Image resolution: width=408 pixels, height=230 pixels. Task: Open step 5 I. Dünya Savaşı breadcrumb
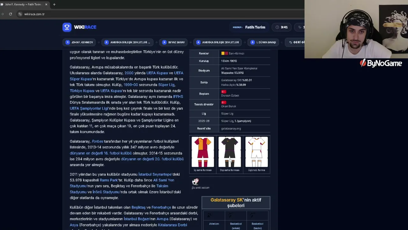point(264,42)
